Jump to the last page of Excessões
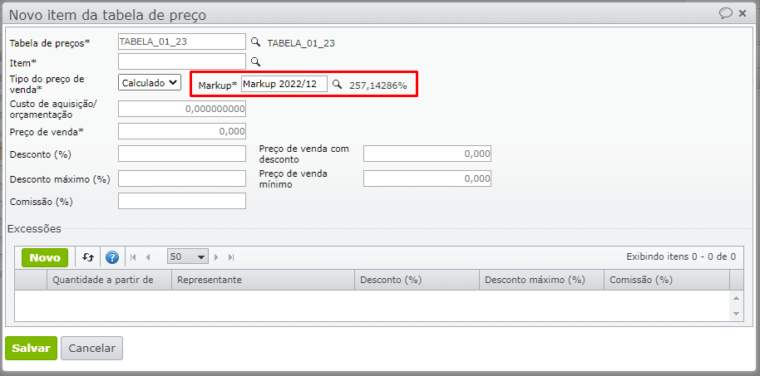760x376 pixels. tap(231, 257)
